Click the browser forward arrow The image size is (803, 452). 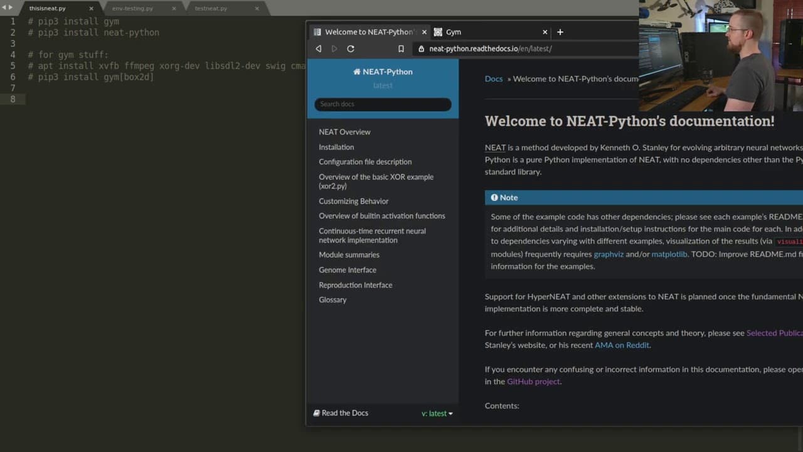coord(334,48)
